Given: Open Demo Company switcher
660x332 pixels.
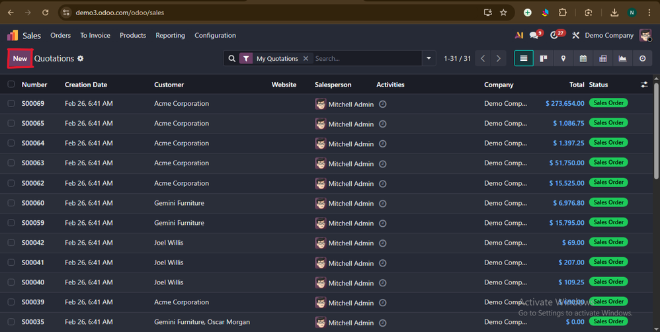Looking at the screenshot, I should (x=609, y=35).
